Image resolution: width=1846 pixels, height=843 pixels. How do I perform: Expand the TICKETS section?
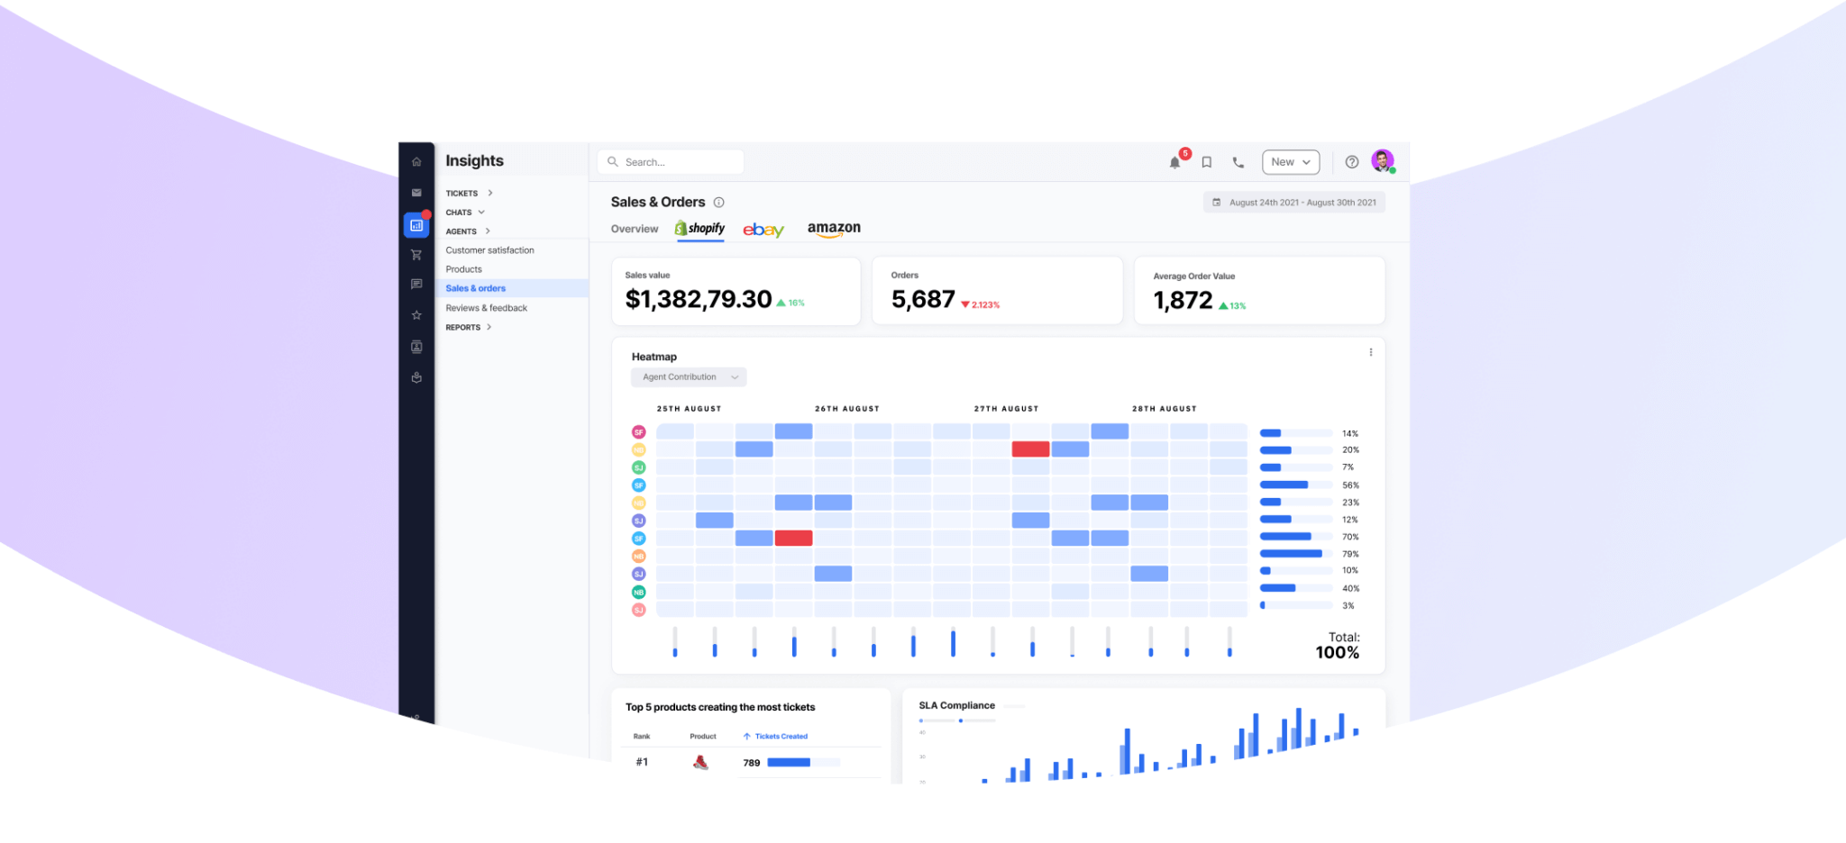467,193
